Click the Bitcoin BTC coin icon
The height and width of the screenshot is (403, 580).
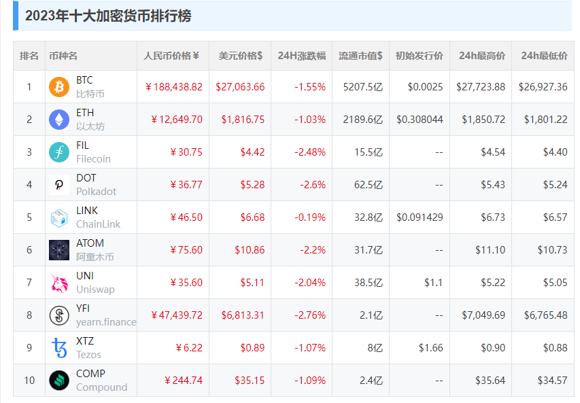point(59,87)
